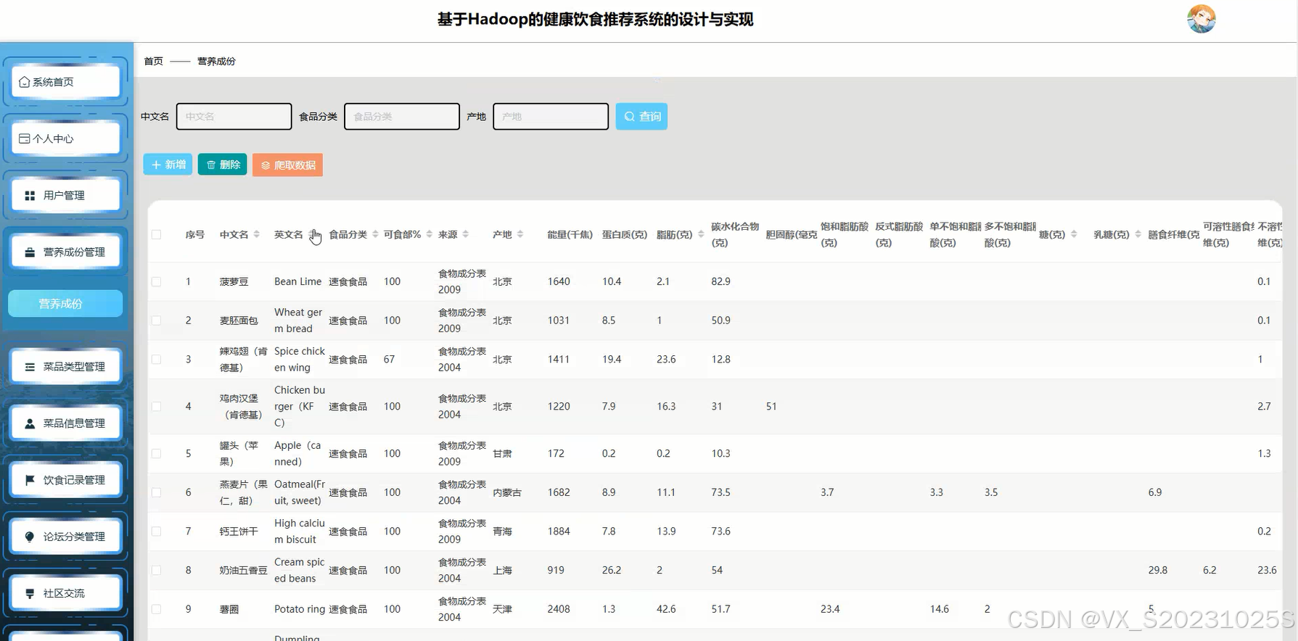Open 个人中心 menu item
Screen dimensions: 1298x641
(x=65, y=138)
